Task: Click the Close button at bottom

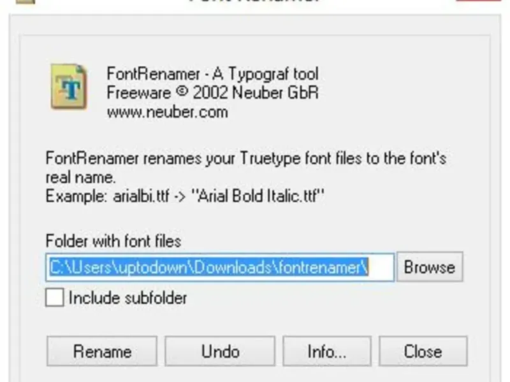Action: (x=423, y=351)
